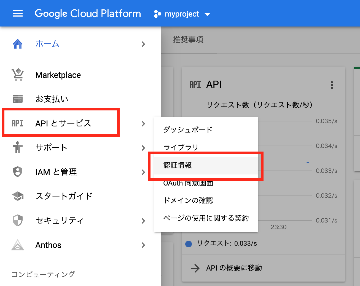Click the IAM と管理 shield icon
The width and height of the screenshot is (360, 286).
(18, 171)
